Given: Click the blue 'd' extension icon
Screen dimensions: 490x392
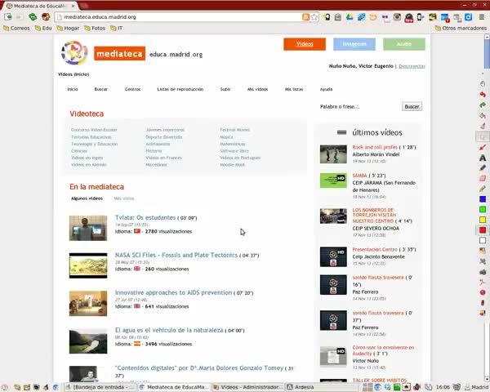Looking at the screenshot, I should (468, 17).
